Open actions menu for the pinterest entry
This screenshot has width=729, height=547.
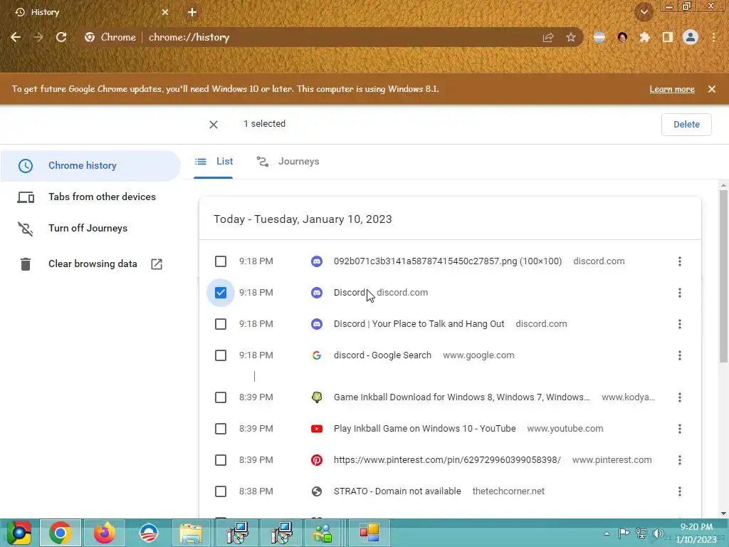tap(680, 460)
